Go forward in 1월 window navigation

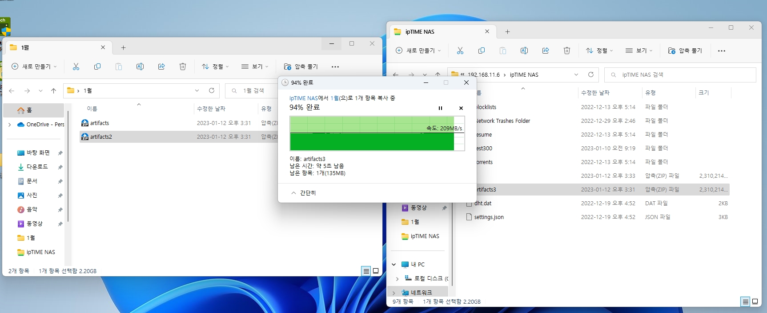click(x=27, y=90)
